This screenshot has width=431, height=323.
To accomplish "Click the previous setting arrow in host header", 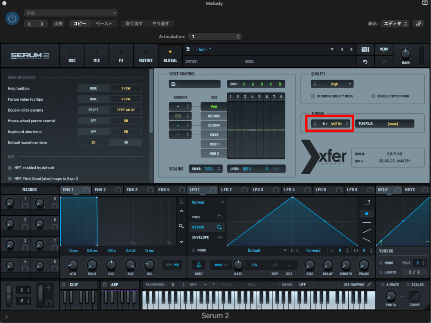I will click(x=30, y=24).
